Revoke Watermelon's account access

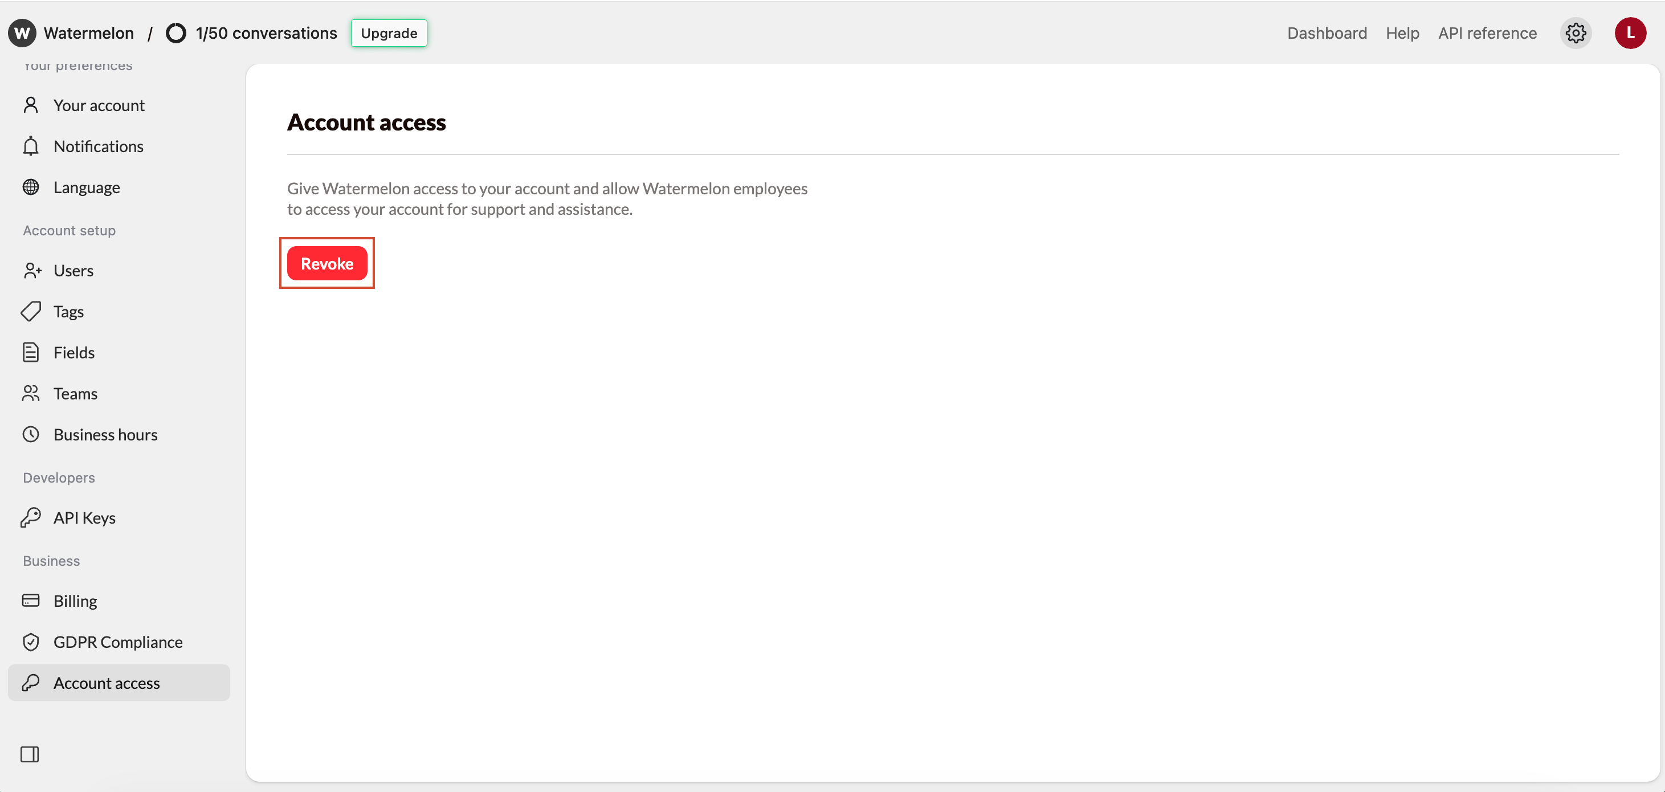327,263
